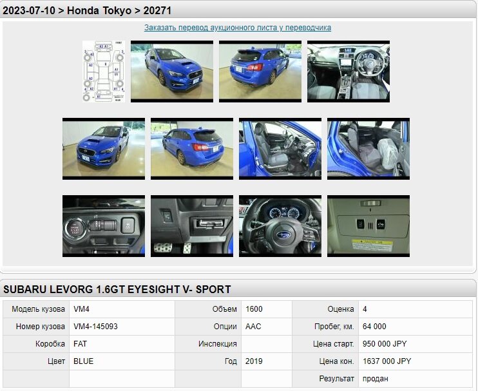478x391 pixels.
Task: Open pedals and ETC unit photo
Action: tap(192, 226)
